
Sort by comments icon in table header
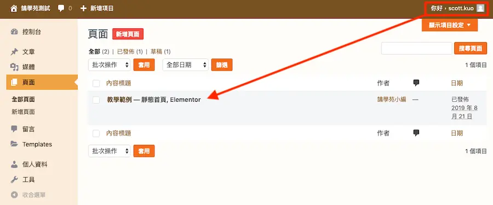tap(416, 83)
